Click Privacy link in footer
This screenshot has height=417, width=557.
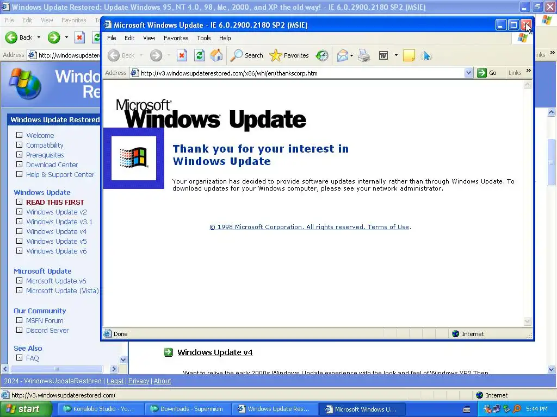tap(139, 381)
